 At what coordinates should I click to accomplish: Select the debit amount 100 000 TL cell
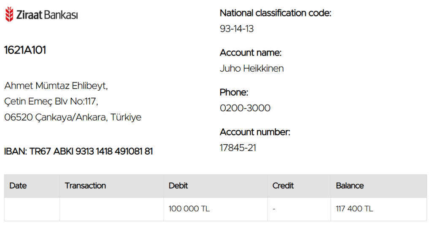216,209
